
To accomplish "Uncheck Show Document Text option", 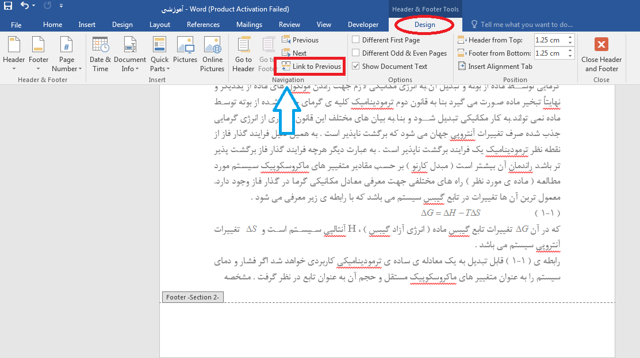I will (x=356, y=67).
